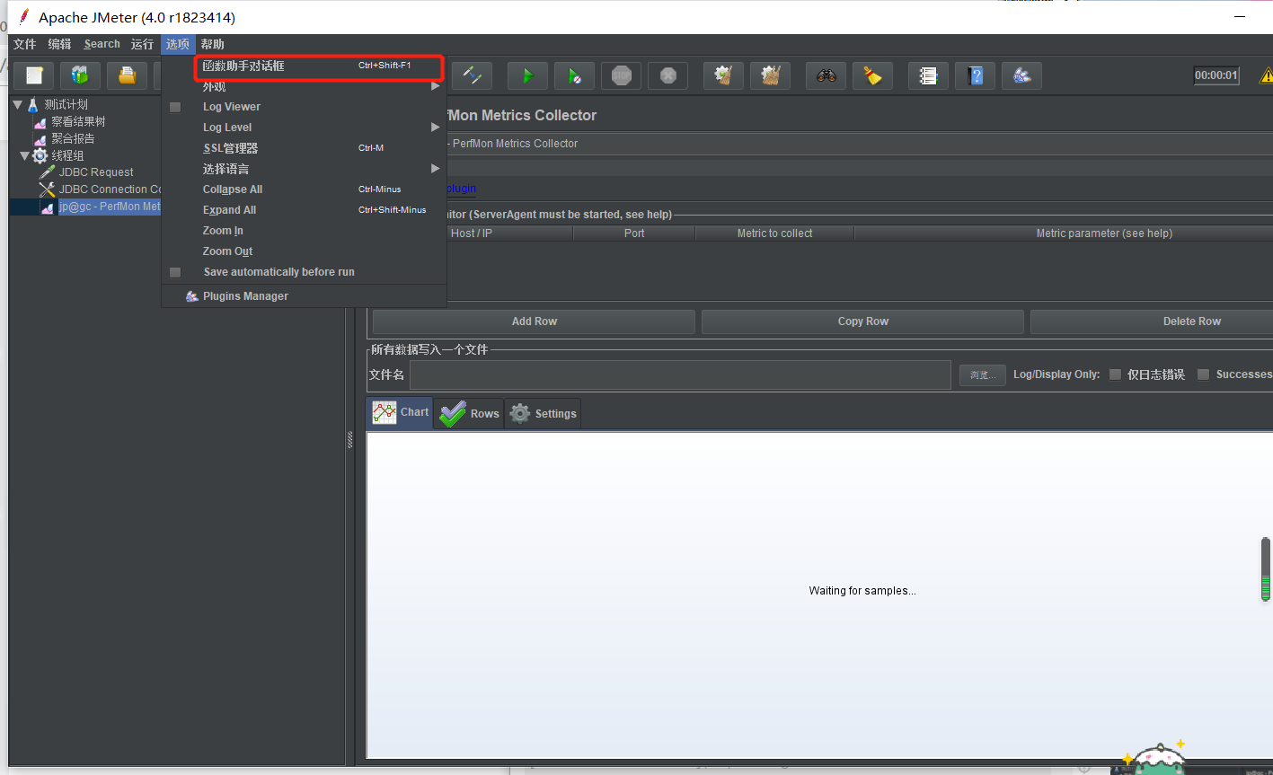Open the plugin help link
Image resolution: width=1273 pixels, height=775 pixels.
pyautogui.click(x=462, y=189)
